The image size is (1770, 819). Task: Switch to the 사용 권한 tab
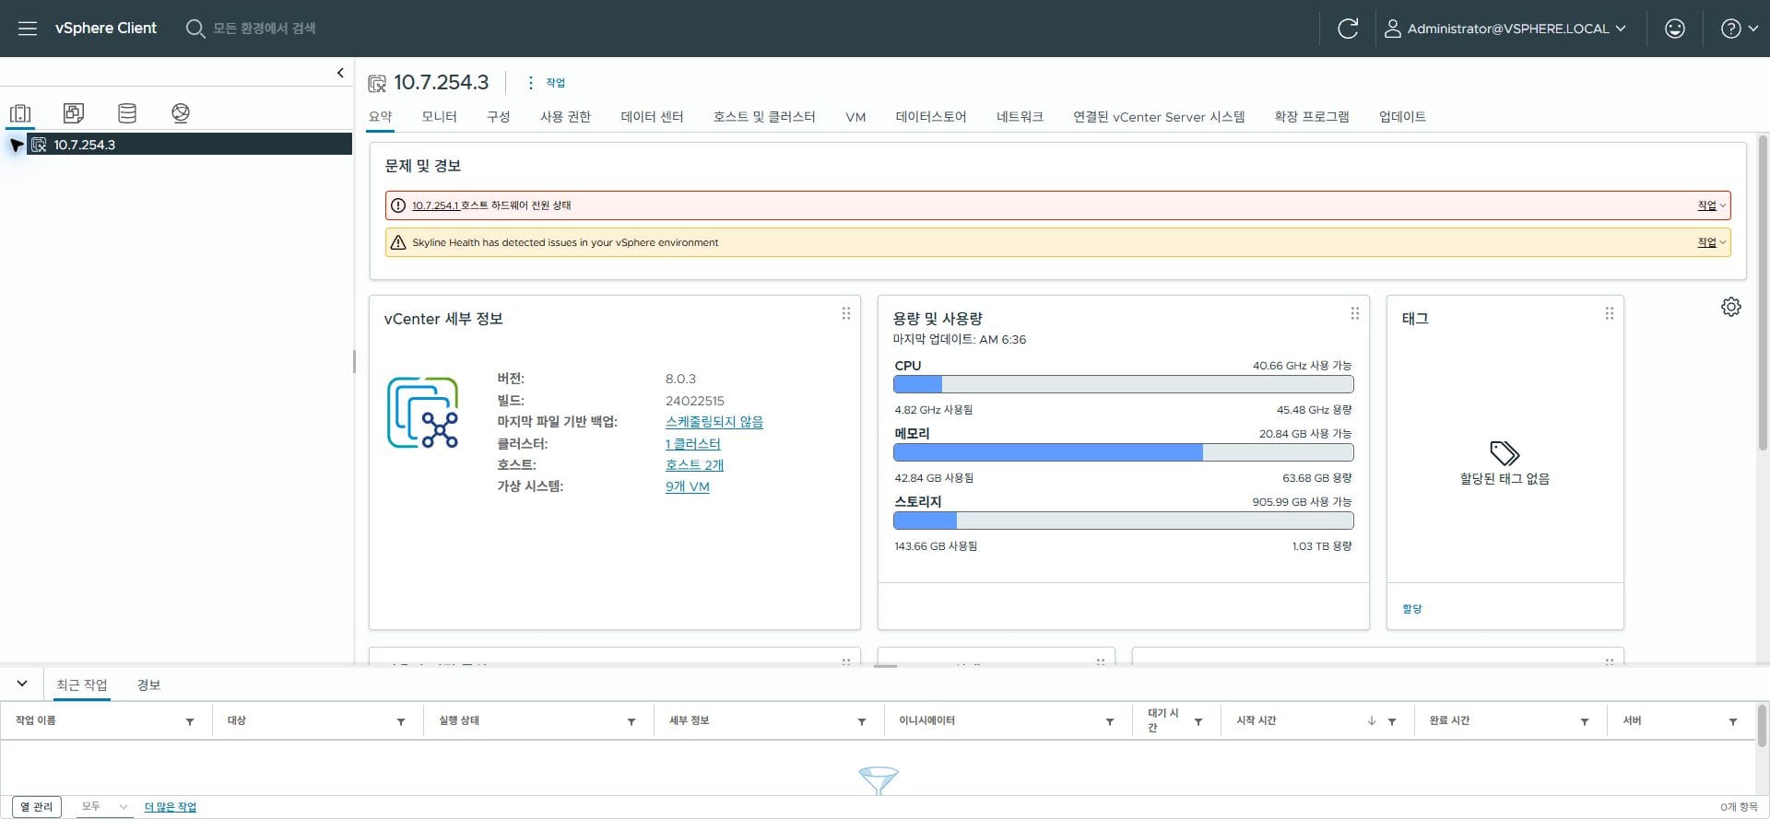click(565, 117)
